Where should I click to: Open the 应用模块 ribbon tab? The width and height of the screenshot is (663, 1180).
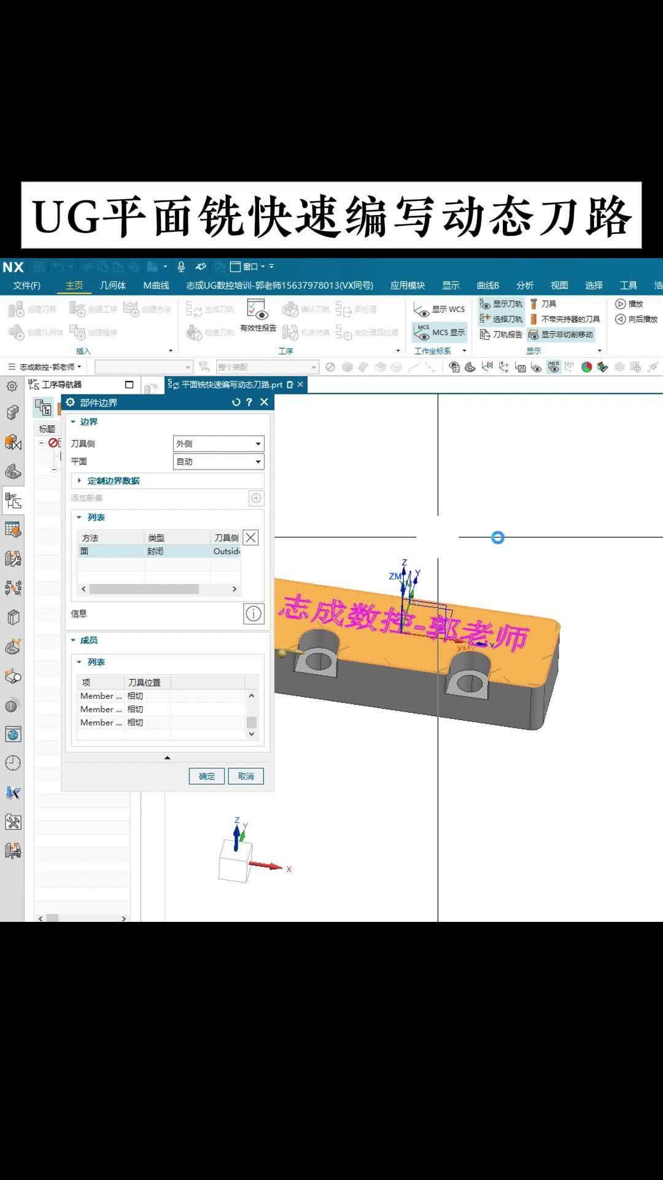(408, 285)
